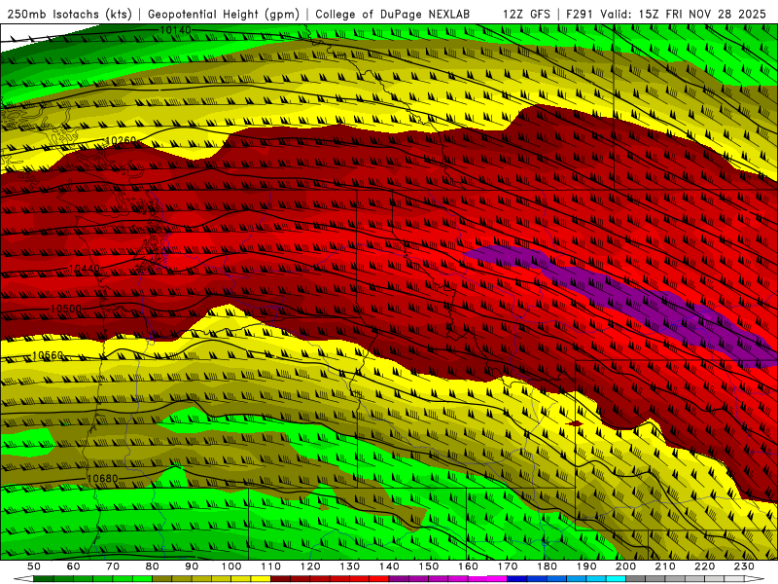Click the 190 value on the color scale

[x=586, y=566]
